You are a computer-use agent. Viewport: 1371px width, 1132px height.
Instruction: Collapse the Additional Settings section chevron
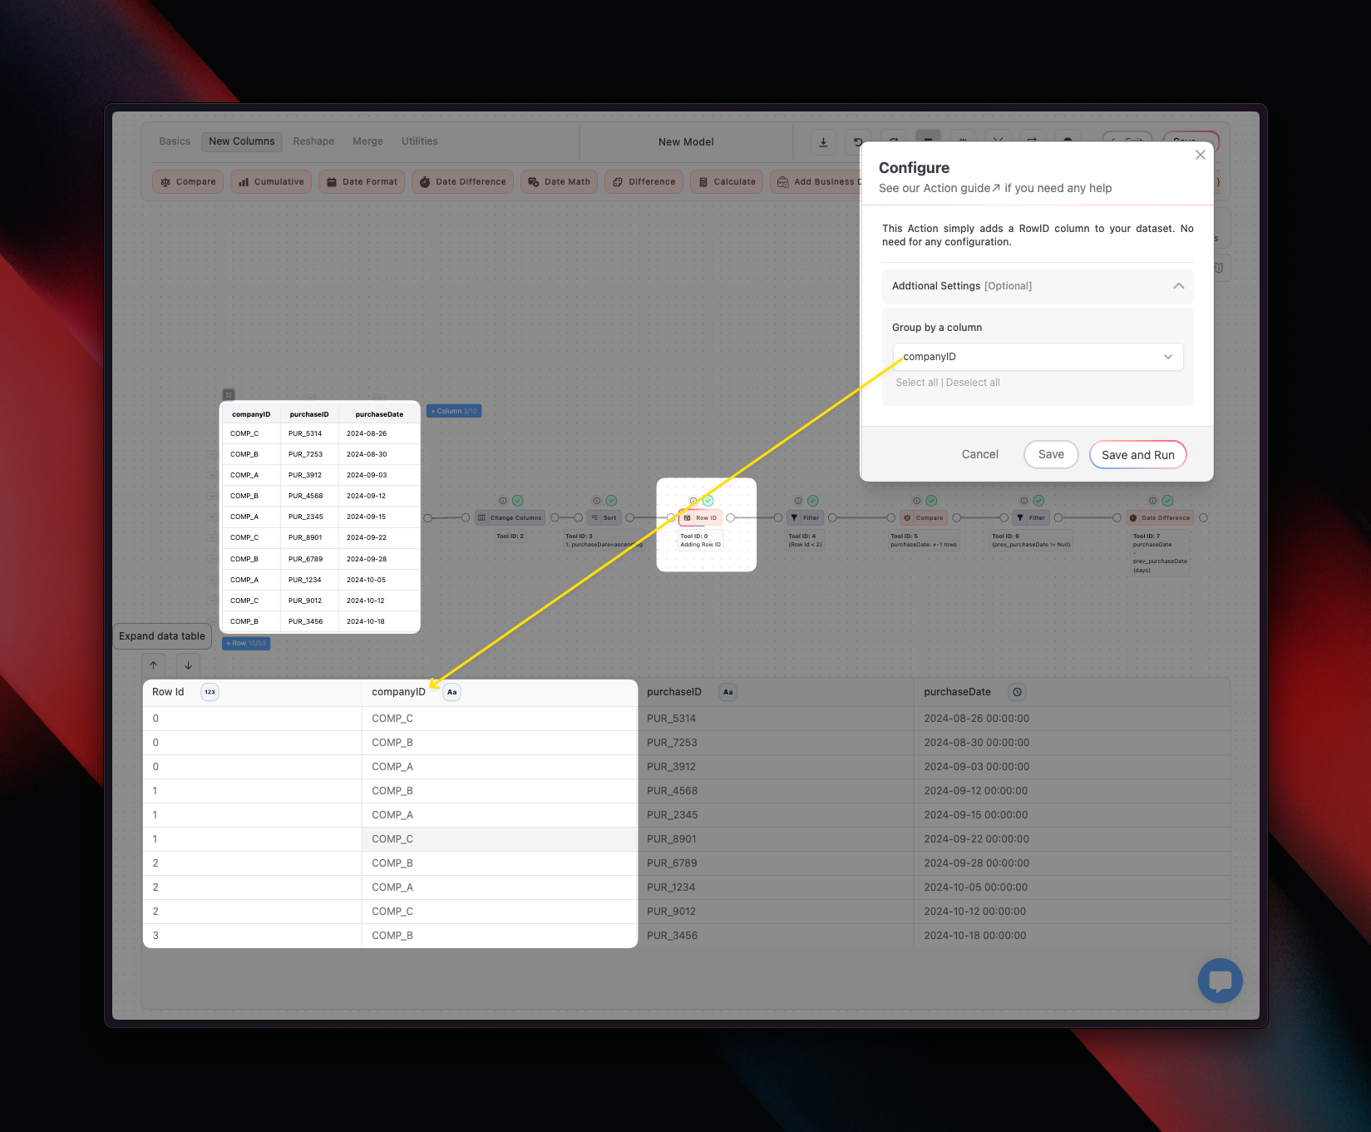tap(1178, 286)
